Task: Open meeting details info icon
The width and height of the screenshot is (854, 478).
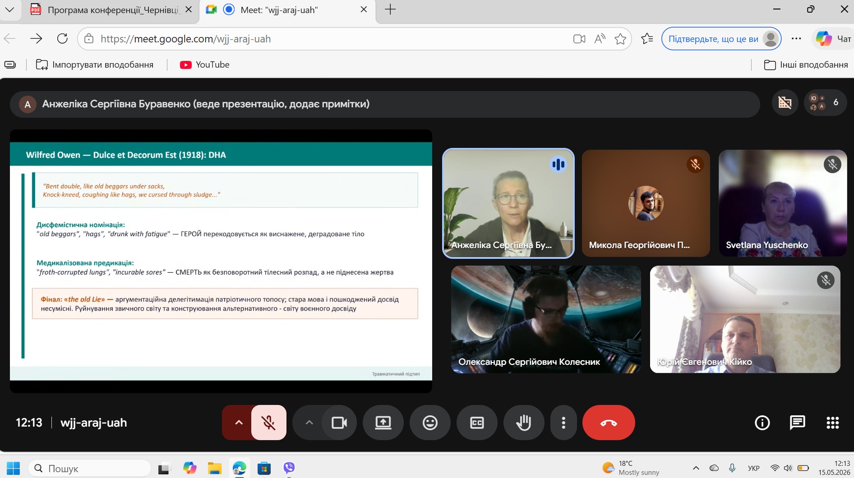Action: 762,423
